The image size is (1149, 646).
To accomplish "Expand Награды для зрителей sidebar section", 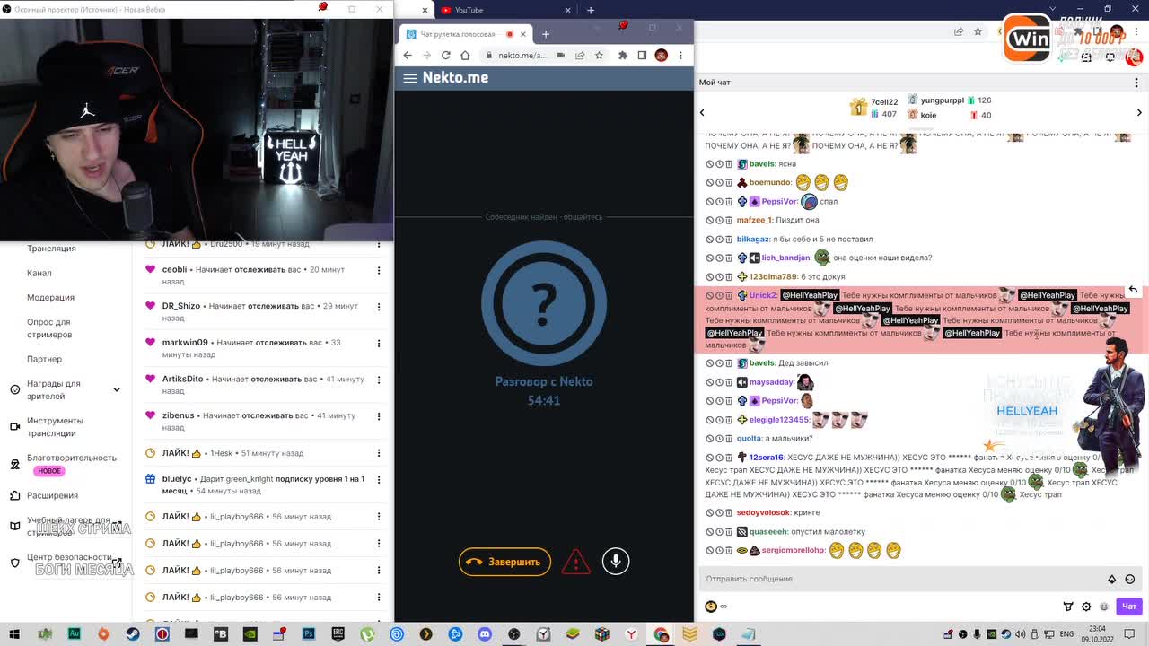I will (116, 389).
